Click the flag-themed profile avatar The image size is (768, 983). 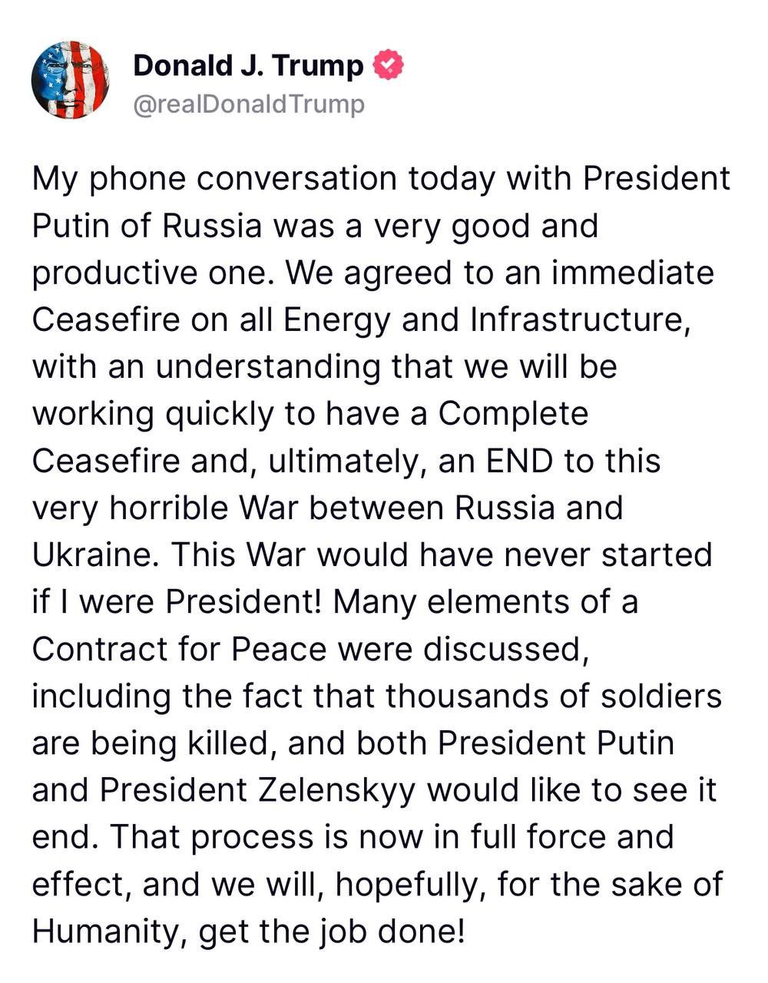tap(70, 80)
